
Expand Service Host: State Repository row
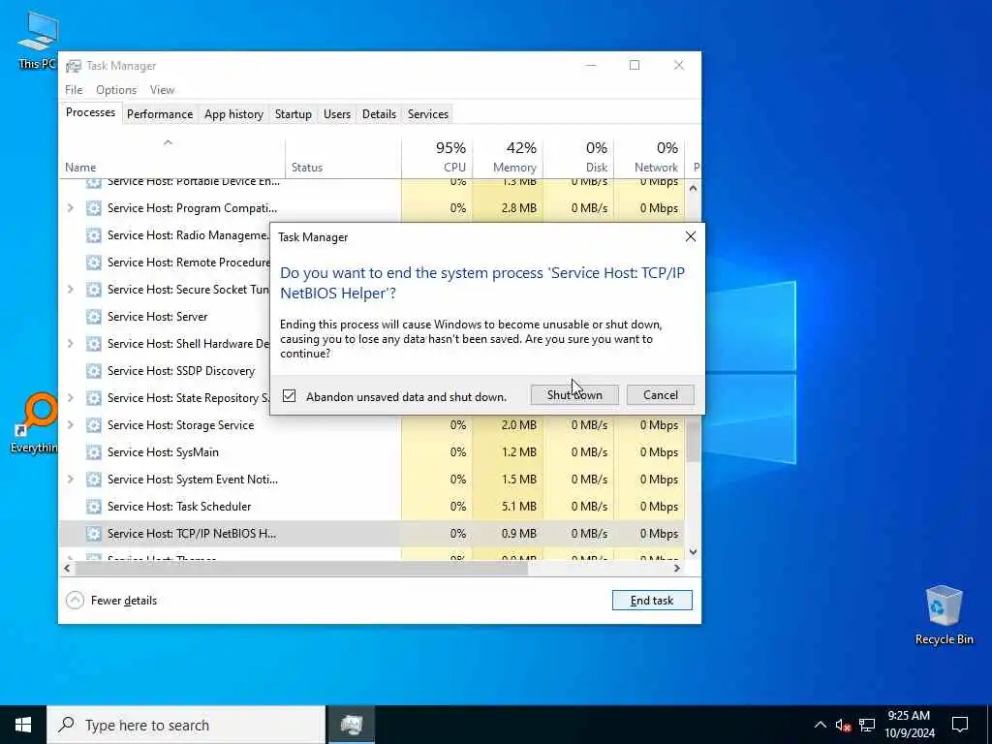(70, 397)
